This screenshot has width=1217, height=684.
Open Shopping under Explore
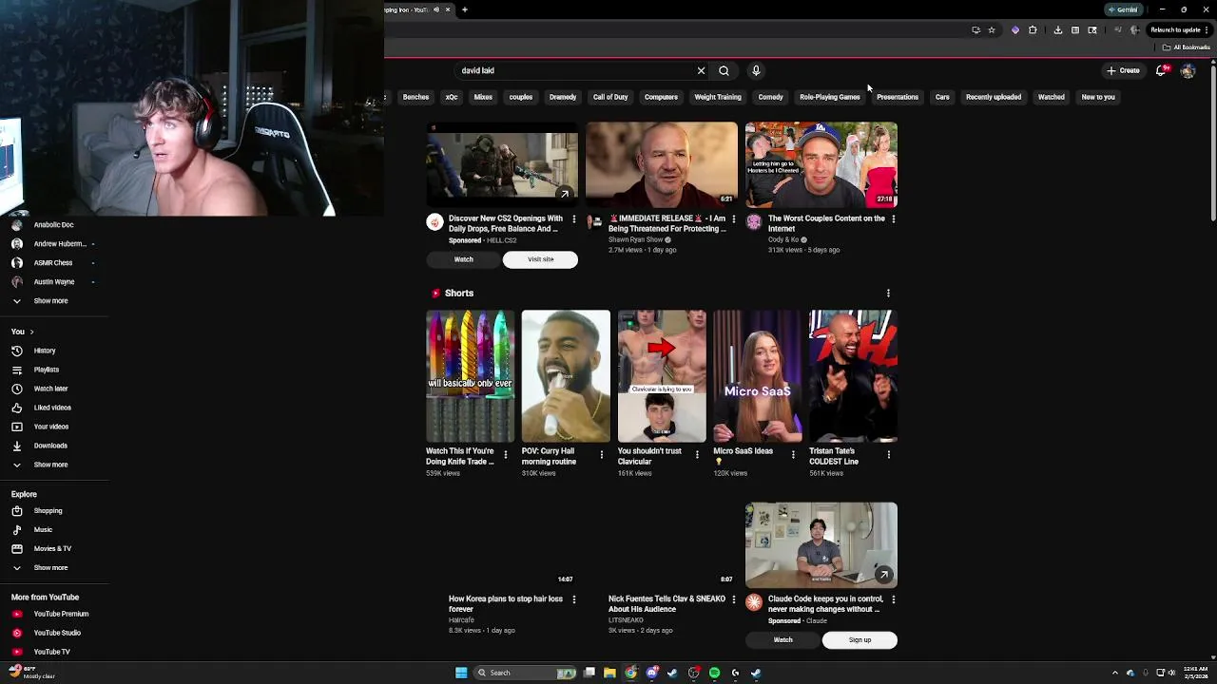click(x=48, y=511)
